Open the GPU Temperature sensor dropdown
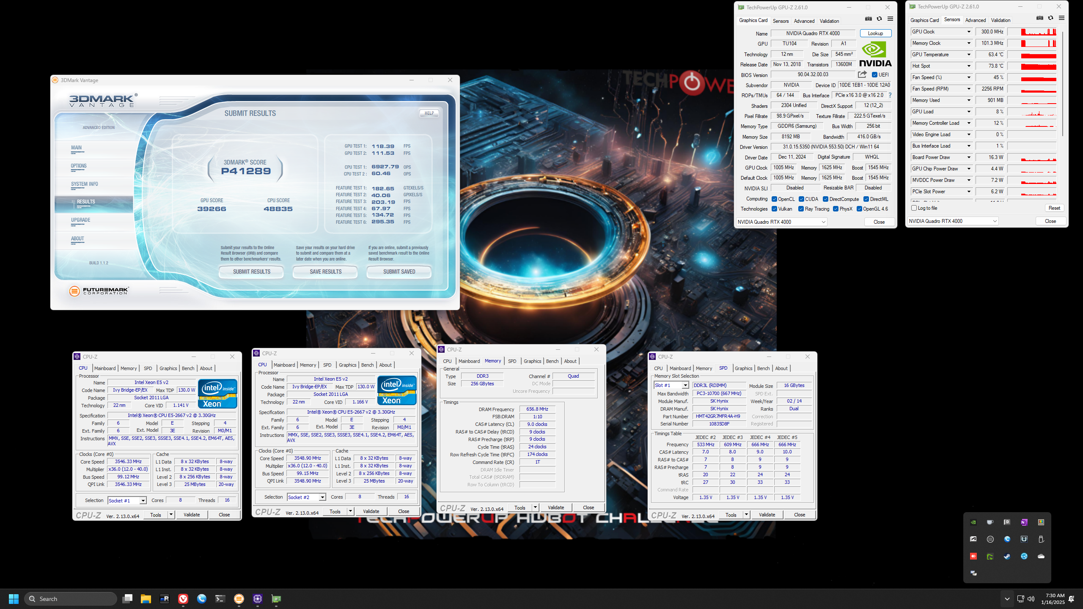1083x609 pixels. tap(969, 55)
